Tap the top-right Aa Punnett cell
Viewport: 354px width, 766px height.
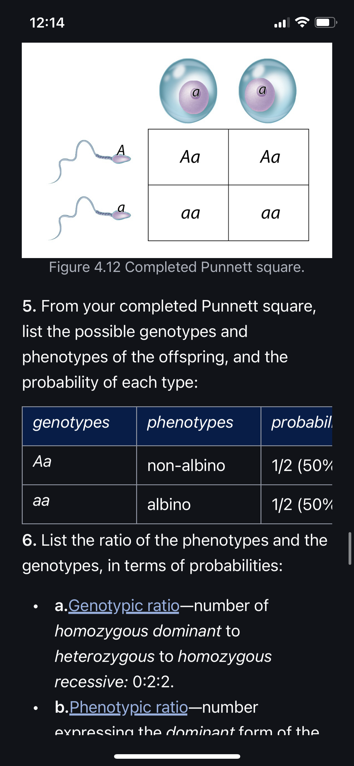269,157
